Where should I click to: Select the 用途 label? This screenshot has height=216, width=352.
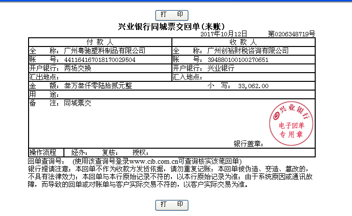click(x=44, y=94)
